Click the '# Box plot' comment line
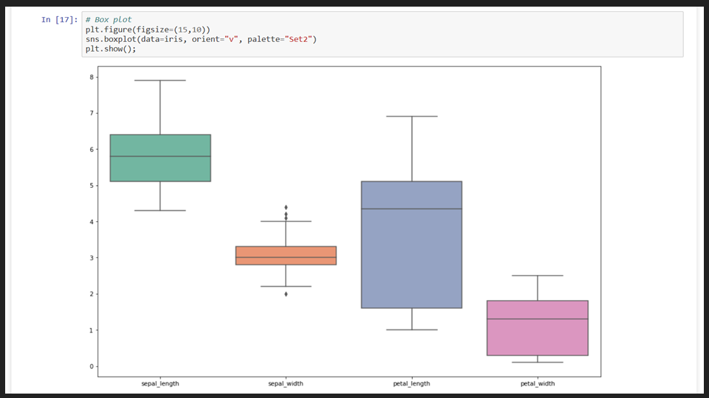 [x=108, y=20]
